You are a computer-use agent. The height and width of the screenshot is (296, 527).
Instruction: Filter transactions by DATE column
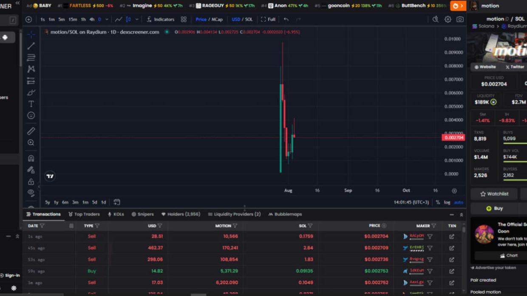coord(42,226)
